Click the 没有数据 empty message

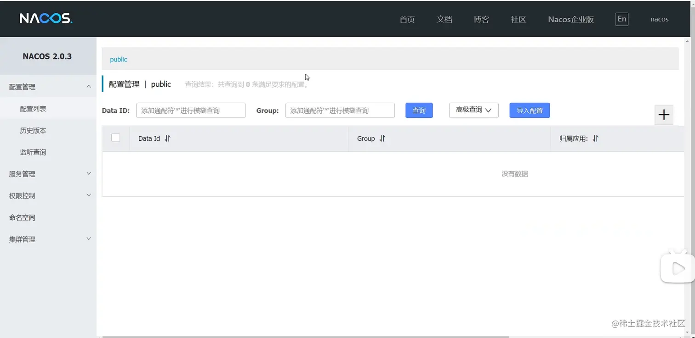coord(514,174)
